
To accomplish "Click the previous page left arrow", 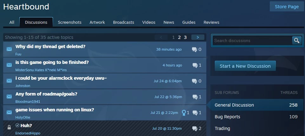I will point(161,37).
